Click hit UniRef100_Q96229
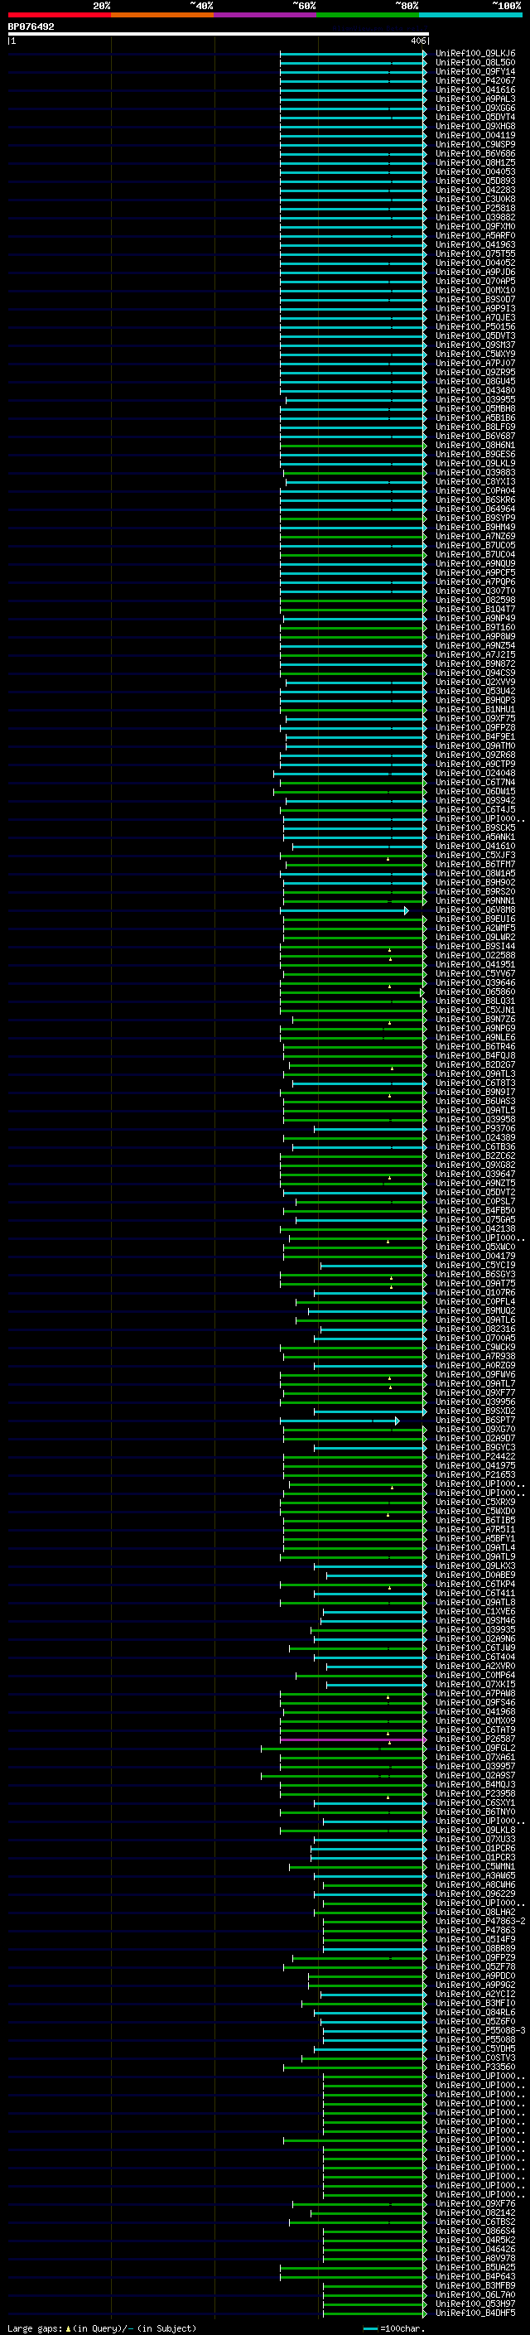The height and width of the screenshot is (2335, 530). point(475,1894)
